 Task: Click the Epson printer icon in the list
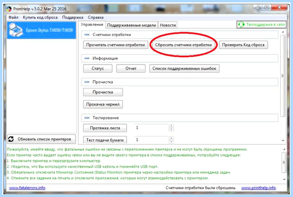pos(16,30)
